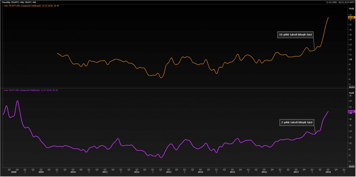Click the 19 tick on upper yield axis
The image size is (356, 177).
point(350,15)
